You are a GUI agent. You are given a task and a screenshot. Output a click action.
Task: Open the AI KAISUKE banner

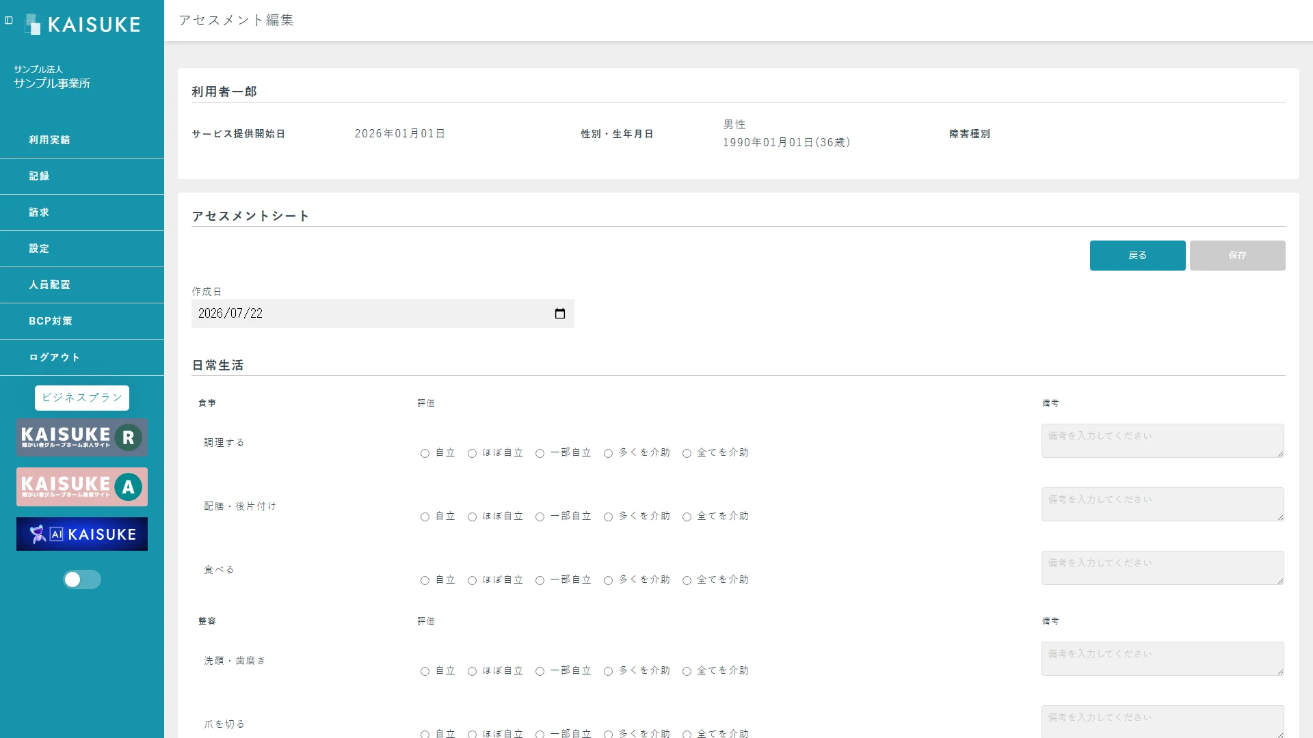click(82, 534)
